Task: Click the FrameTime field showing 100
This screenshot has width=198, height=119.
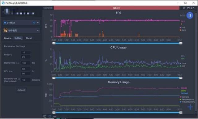Action: [x=26, y=63]
